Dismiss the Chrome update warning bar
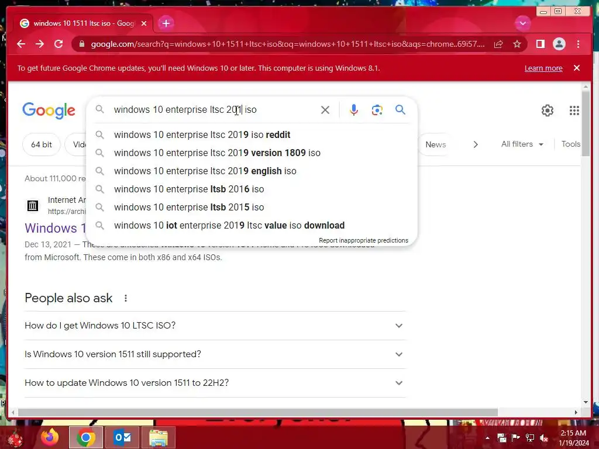The height and width of the screenshot is (449, 599). coord(577,68)
